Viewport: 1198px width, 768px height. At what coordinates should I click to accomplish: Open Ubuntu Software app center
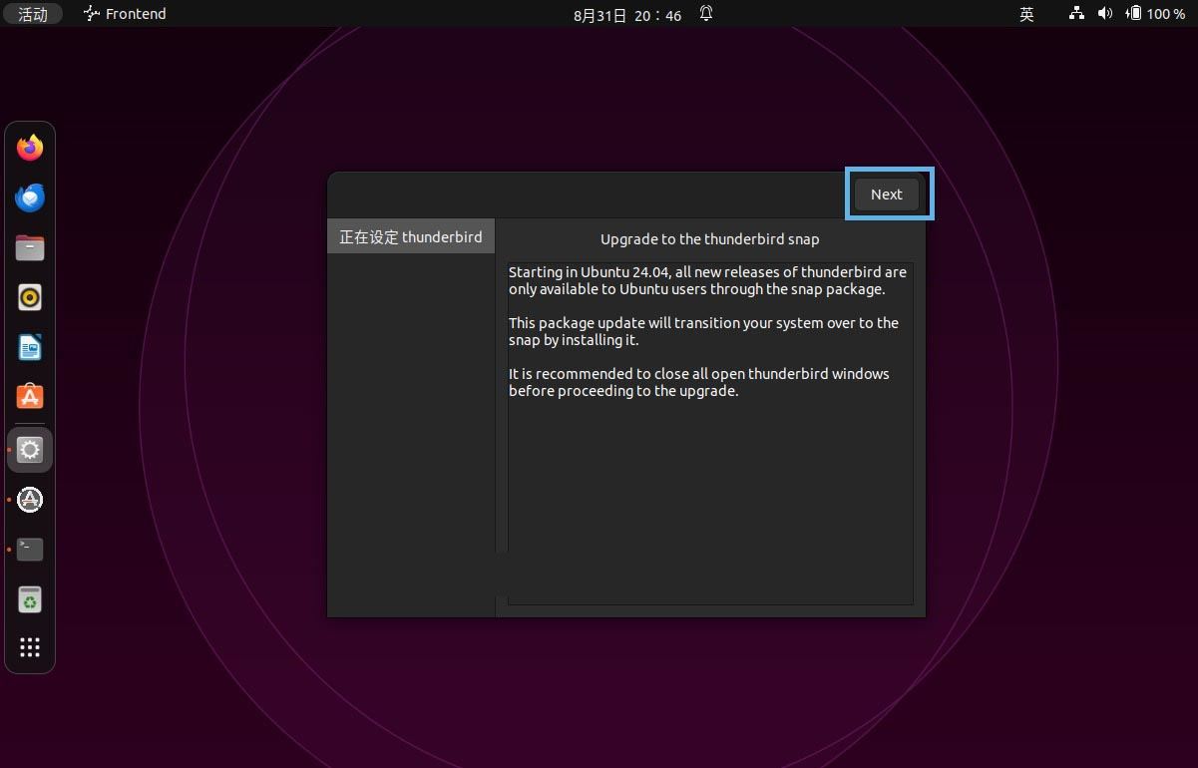[x=30, y=398]
